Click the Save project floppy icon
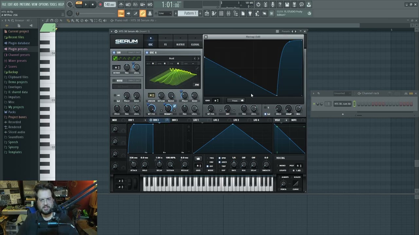Image resolution: width=419 pixels, height=235 pixels. [x=287, y=5]
